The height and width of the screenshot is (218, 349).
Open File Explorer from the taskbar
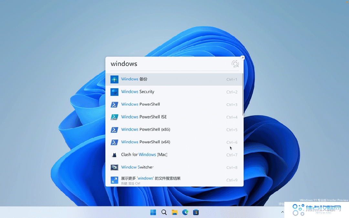pos(174,213)
